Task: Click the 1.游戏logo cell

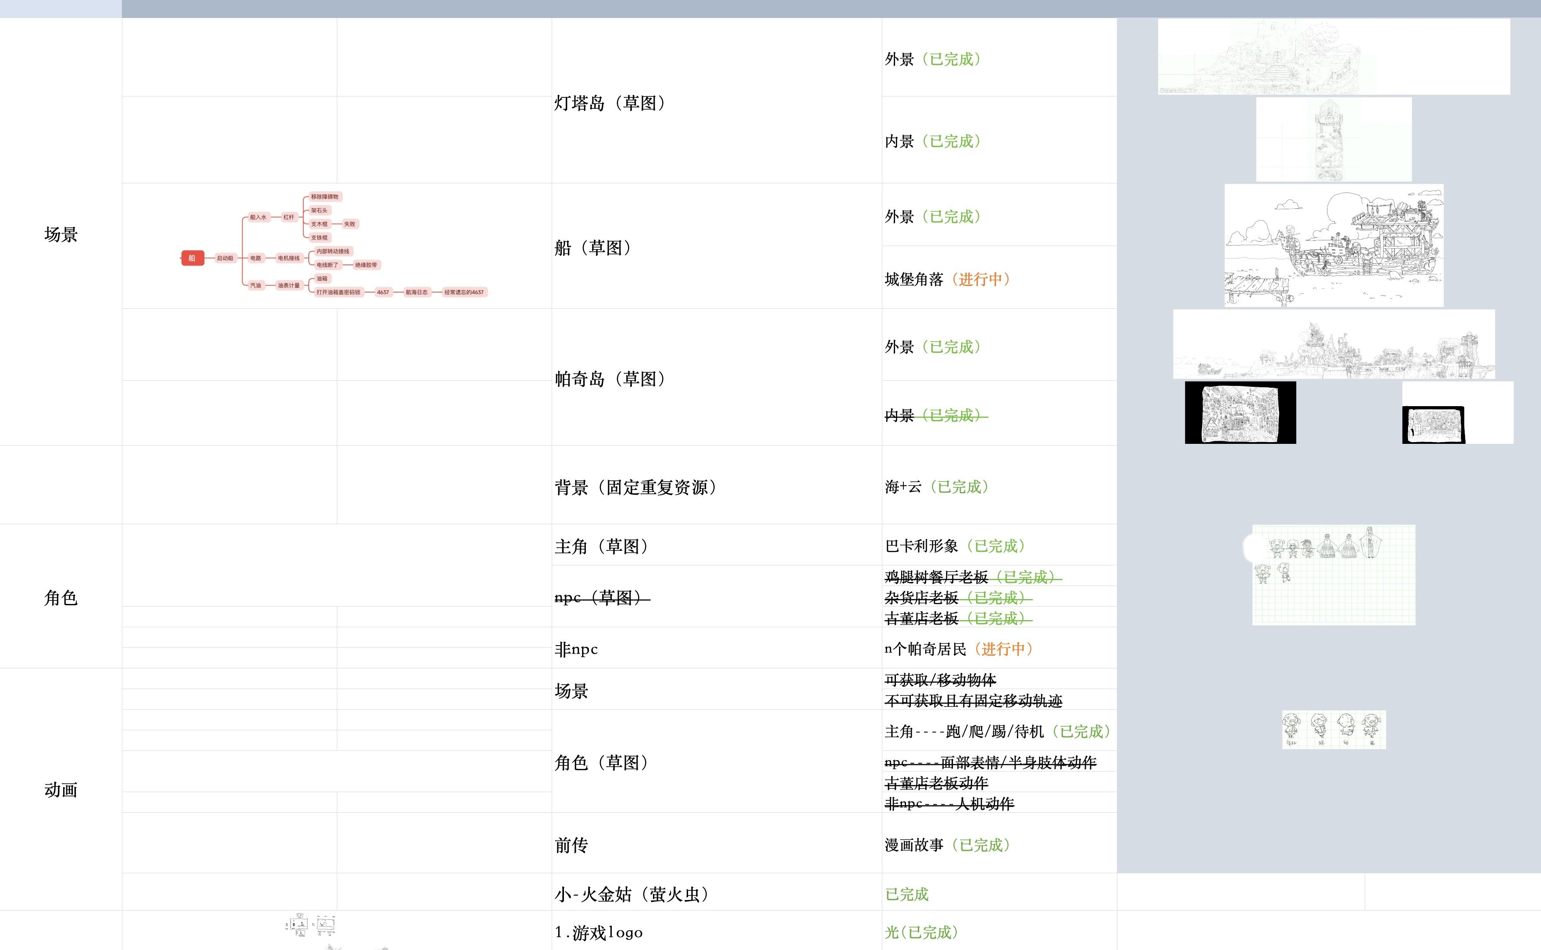Action: pos(717,931)
